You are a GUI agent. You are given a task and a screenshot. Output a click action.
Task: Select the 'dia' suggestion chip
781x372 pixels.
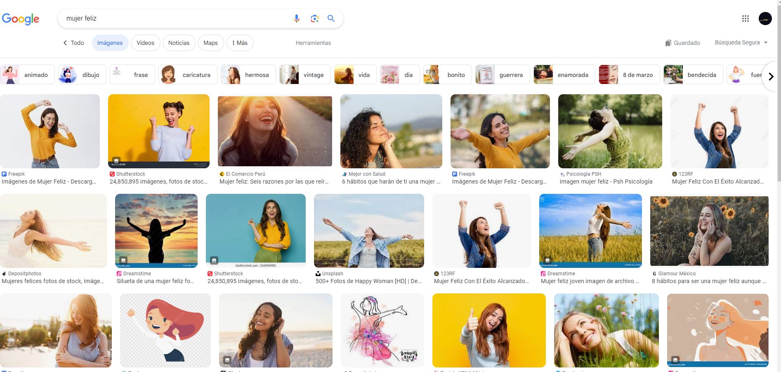pos(400,75)
